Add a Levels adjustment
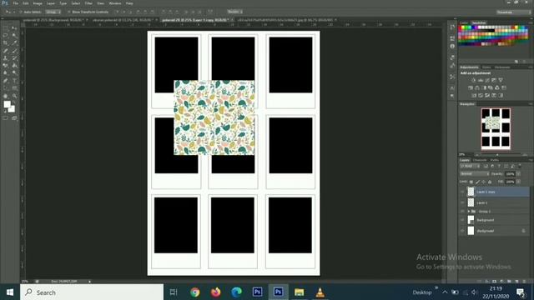The image size is (534, 300). (481, 80)
